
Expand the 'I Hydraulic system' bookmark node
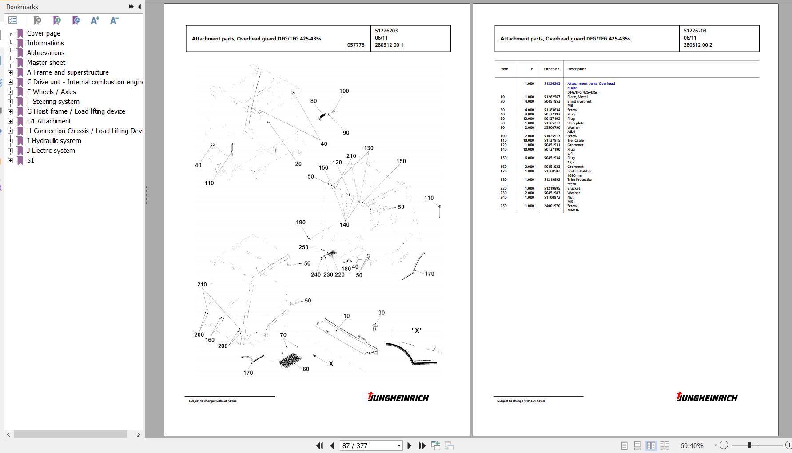click(11, 141)
